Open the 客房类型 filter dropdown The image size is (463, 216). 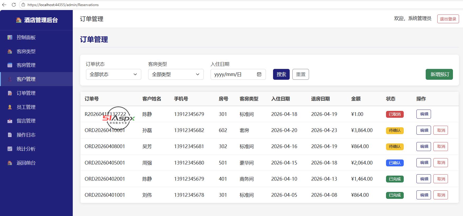(176, 74)
